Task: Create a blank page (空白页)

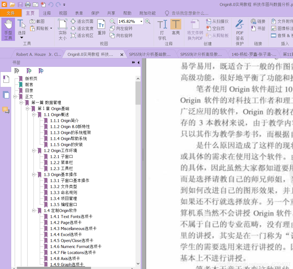Action: pos(215,28)
